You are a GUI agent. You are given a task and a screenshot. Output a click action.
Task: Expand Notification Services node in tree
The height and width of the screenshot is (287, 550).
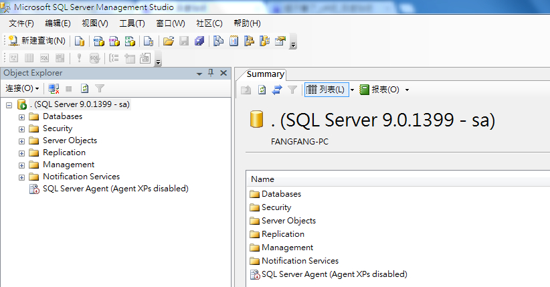[x=22, y=177]
